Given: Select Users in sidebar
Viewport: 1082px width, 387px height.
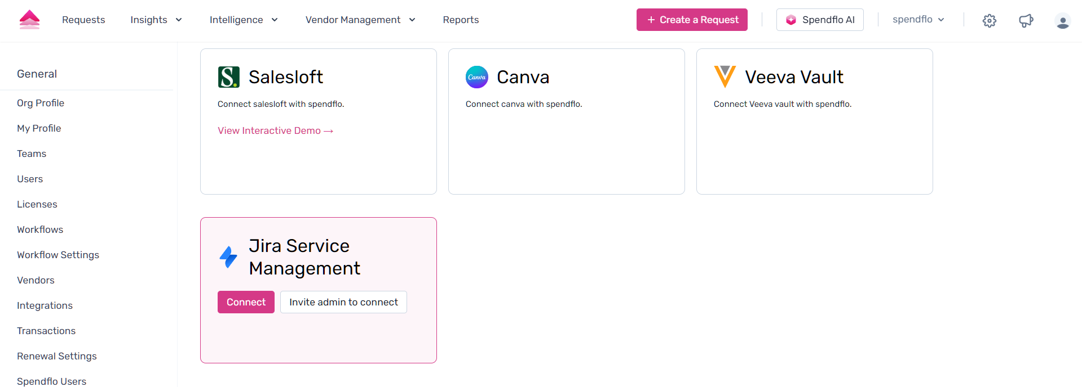Looking at the screenshot, I should pos(30,179).
